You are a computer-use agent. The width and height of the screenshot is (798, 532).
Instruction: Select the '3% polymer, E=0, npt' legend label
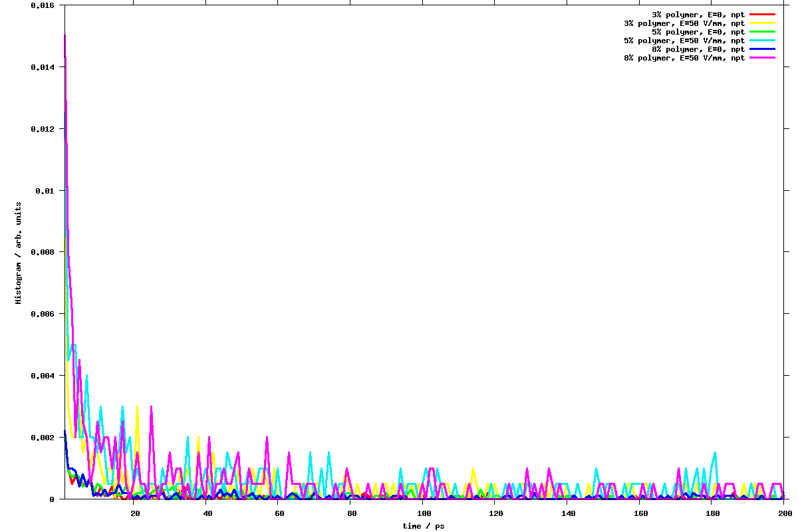[x=698, y=14]
